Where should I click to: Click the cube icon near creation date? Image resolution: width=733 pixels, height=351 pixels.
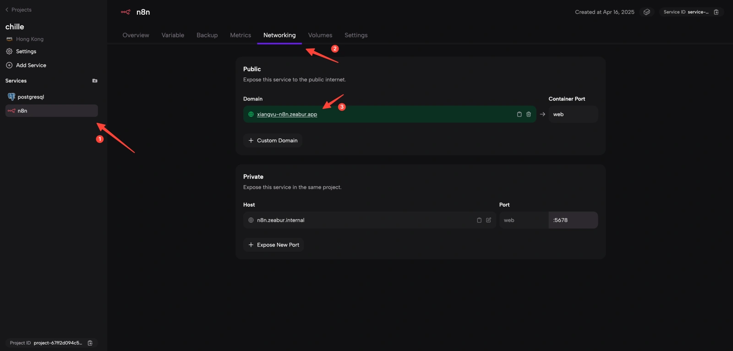647,12
